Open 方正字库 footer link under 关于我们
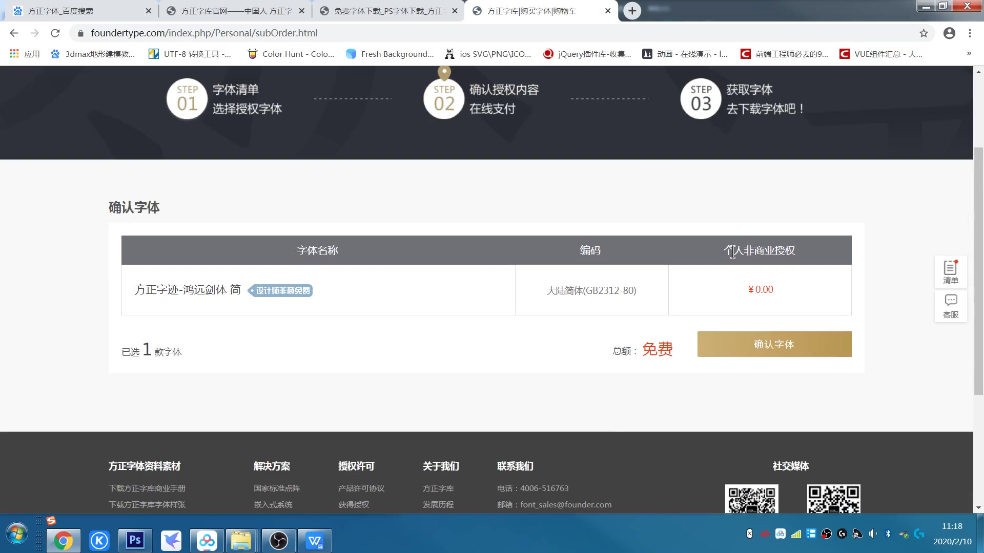The width and height of the screenshot is (984, 553). [438, 488]
